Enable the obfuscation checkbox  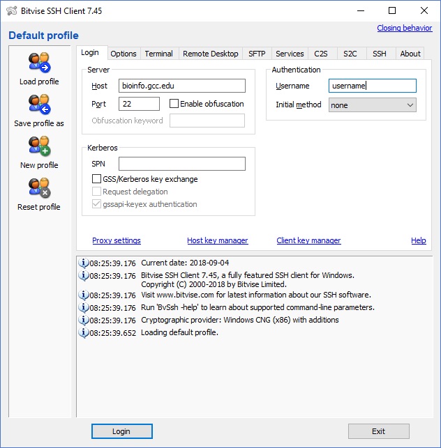pyautogui.click(x=174, y=103)
